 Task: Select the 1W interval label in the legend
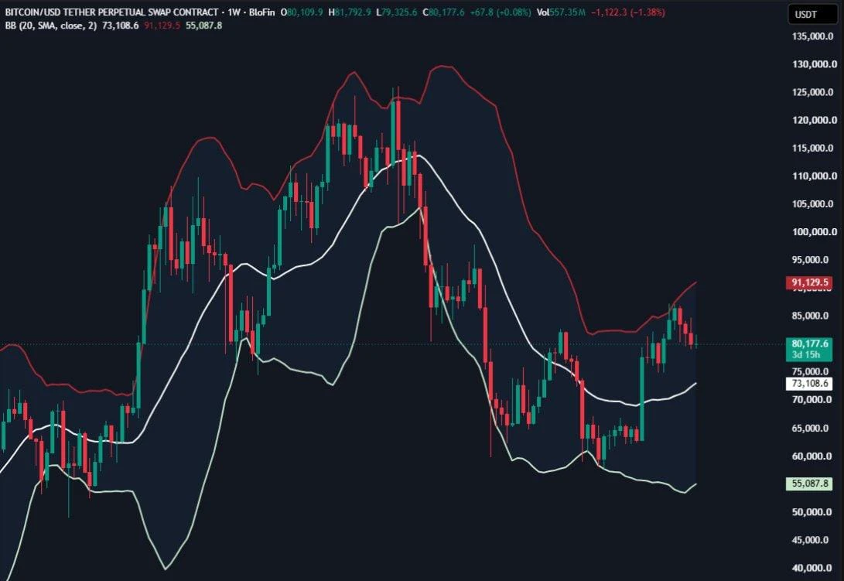234,12
